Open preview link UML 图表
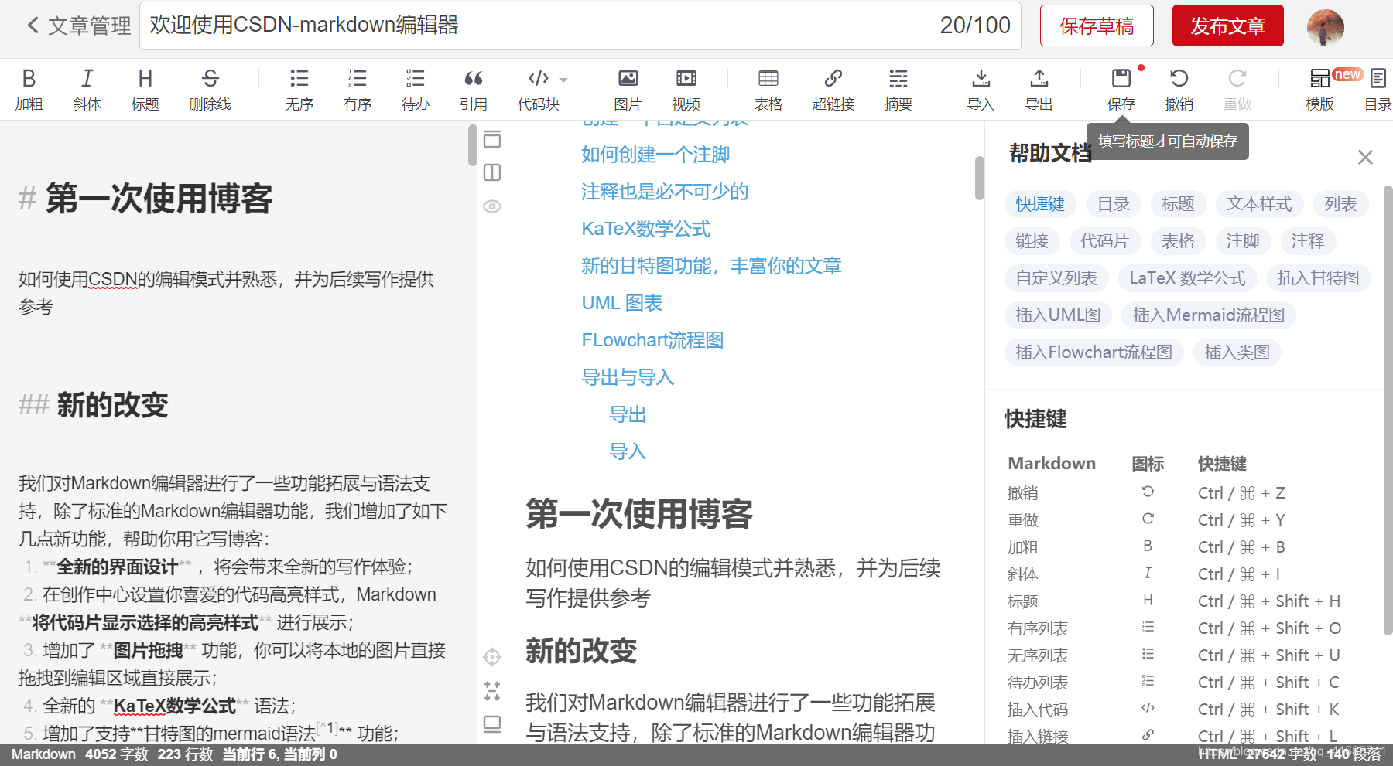The width and height of the screenshot is (1393, 766). coord(622,303)
